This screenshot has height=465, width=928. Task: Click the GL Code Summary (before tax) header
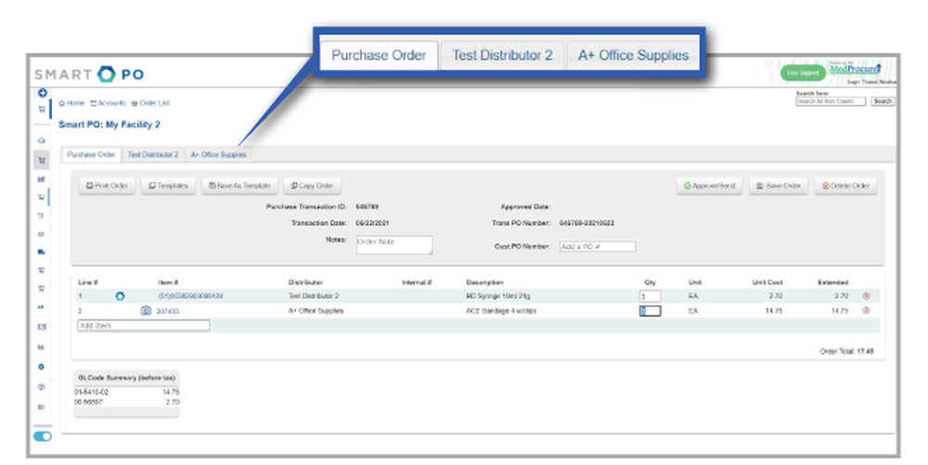pyautogui.click(x=126, y=378)
